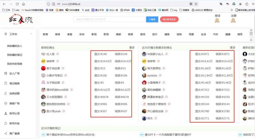Focus the blogger search input field
Viewport: 255px width, 139px height.
click(109, 19)
